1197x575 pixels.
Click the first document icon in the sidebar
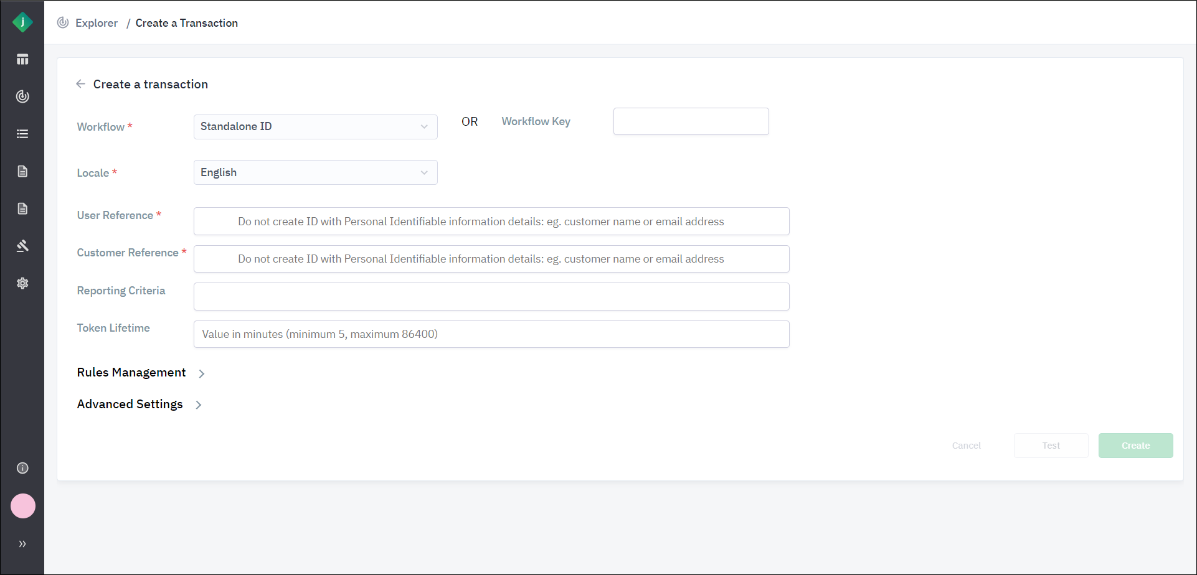22,171
